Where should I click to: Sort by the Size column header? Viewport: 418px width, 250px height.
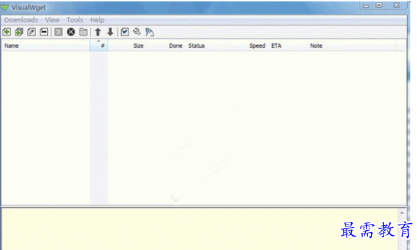[126, 46]
